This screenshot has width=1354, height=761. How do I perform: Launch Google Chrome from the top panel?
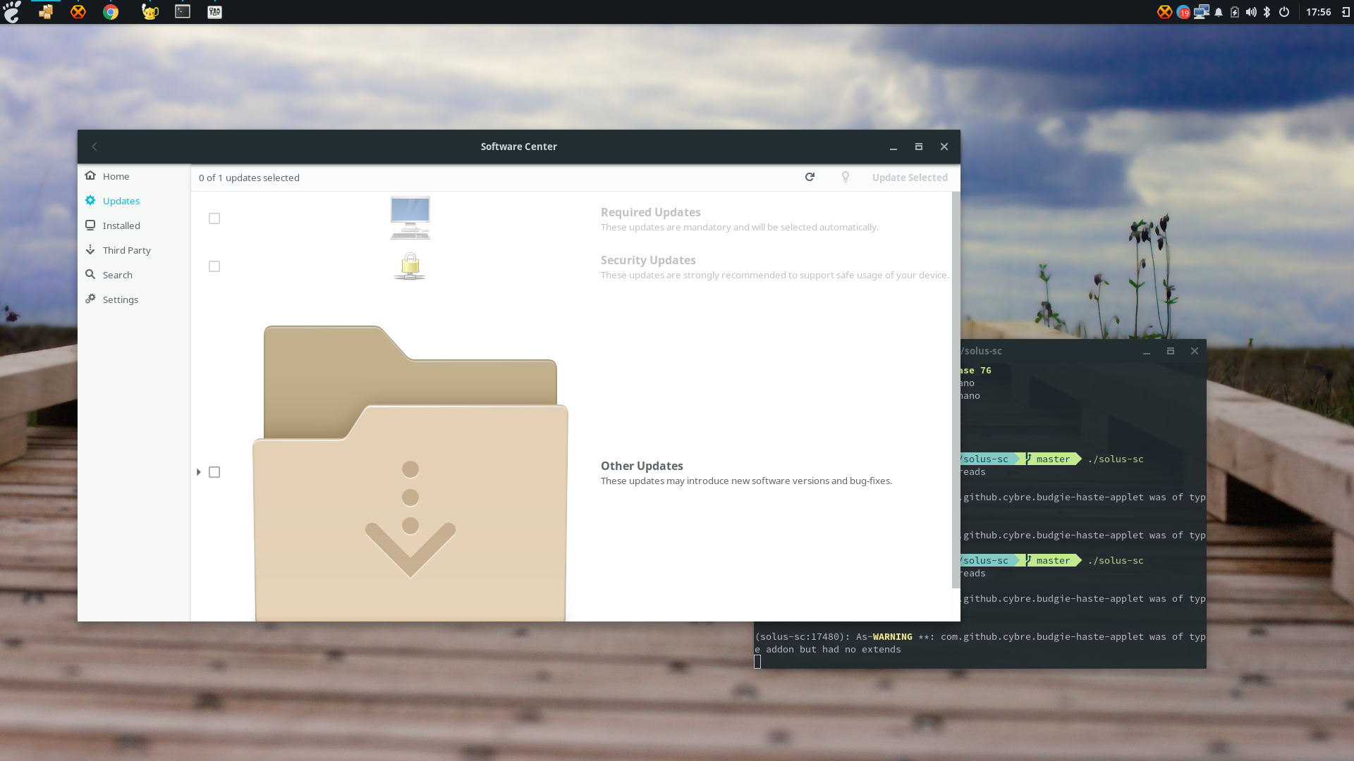point(111,12)
